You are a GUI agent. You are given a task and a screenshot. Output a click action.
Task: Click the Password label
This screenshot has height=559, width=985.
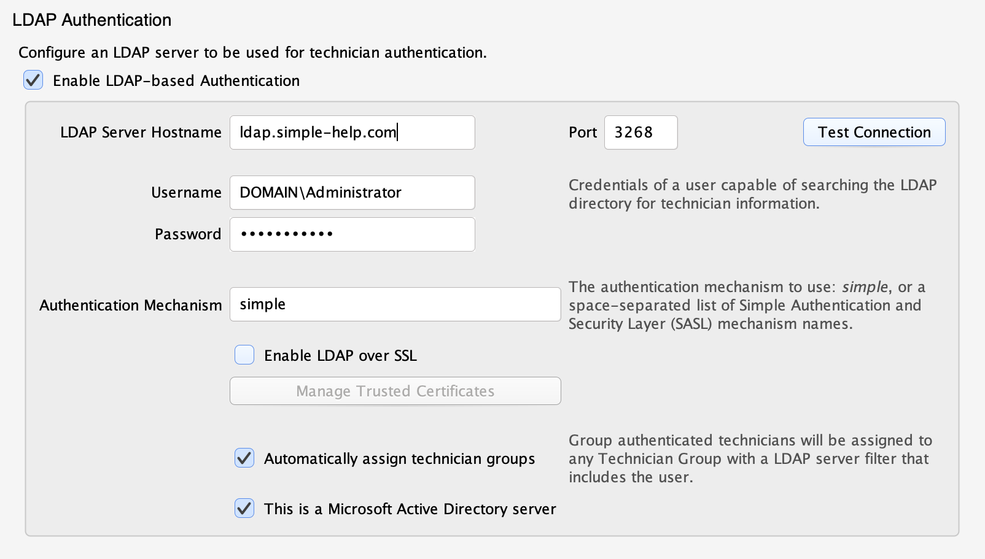(x=188, y=234)
